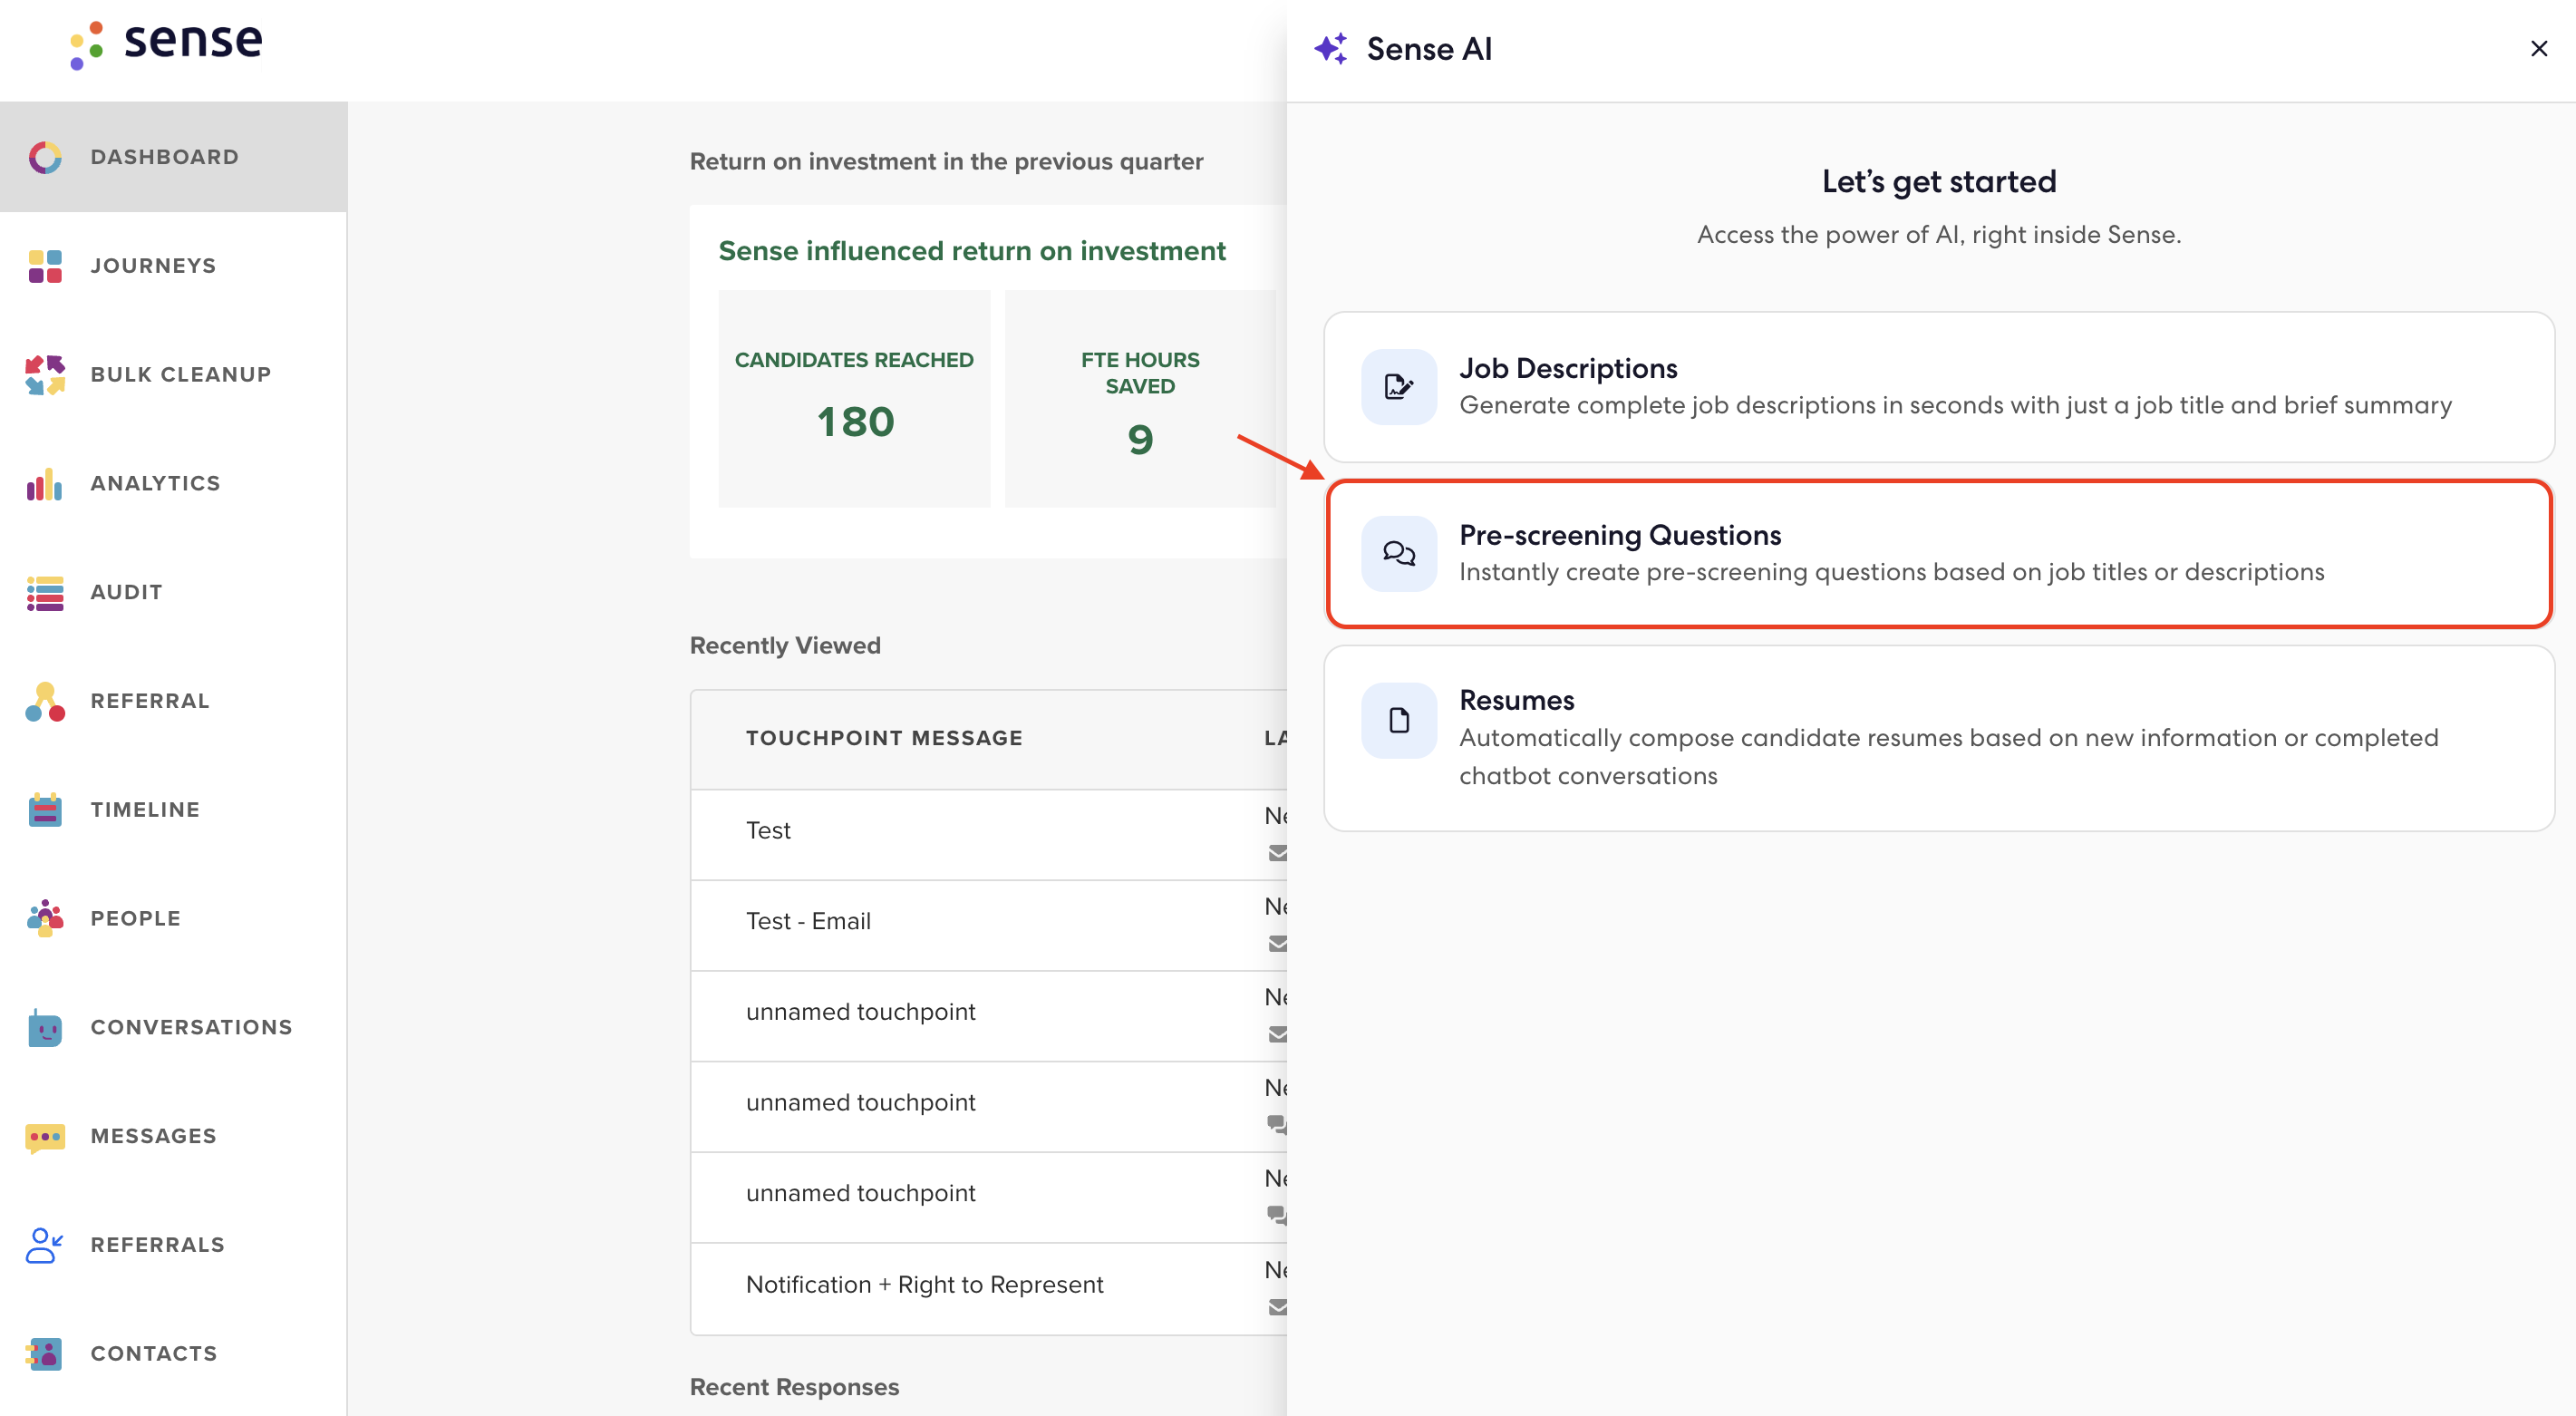Click the Referrals person icon
This screenshot has height=1416, width=2576.
45,1246
